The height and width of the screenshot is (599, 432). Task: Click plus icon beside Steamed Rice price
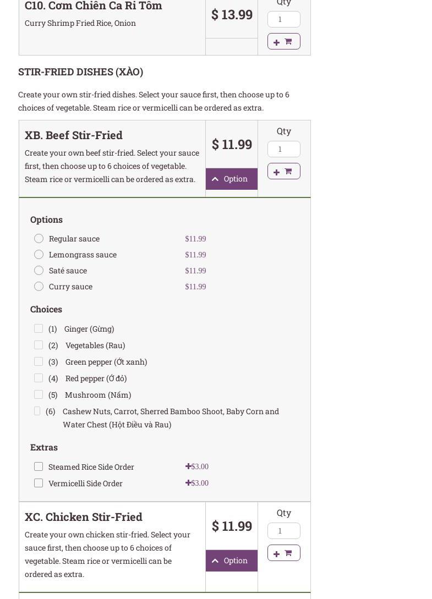(188, 466)
